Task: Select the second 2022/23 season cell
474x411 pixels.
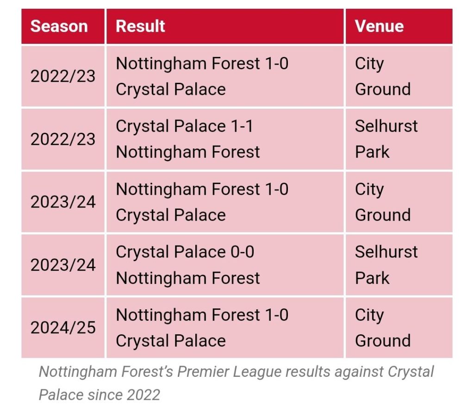Action: coord(63,139)
